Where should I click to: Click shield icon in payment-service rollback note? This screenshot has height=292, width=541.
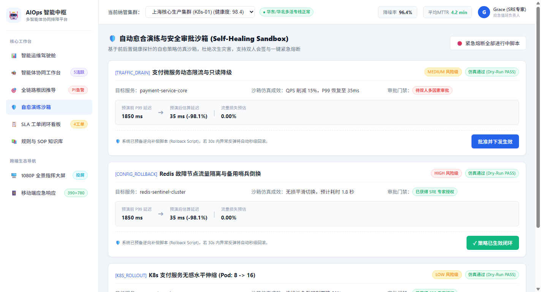[x=118, y=141]
